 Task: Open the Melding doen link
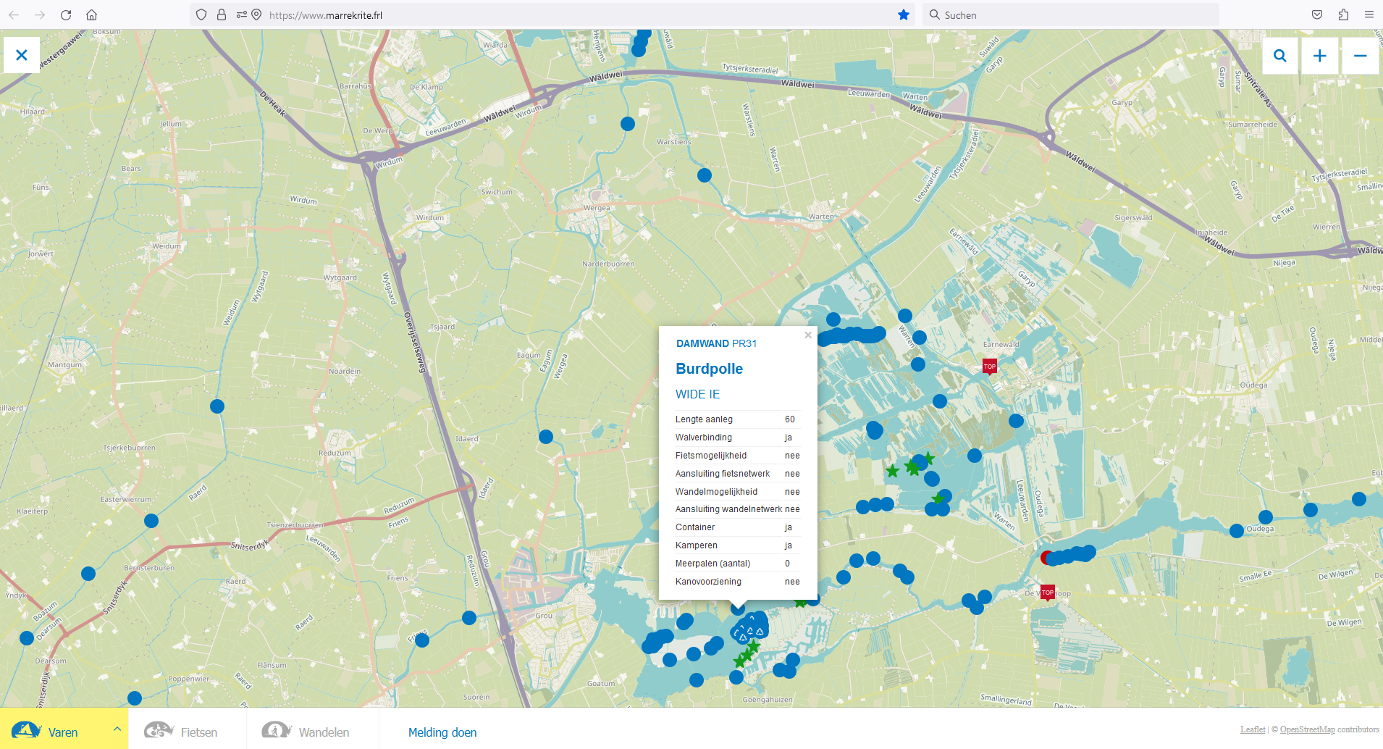tap(442, 732)
